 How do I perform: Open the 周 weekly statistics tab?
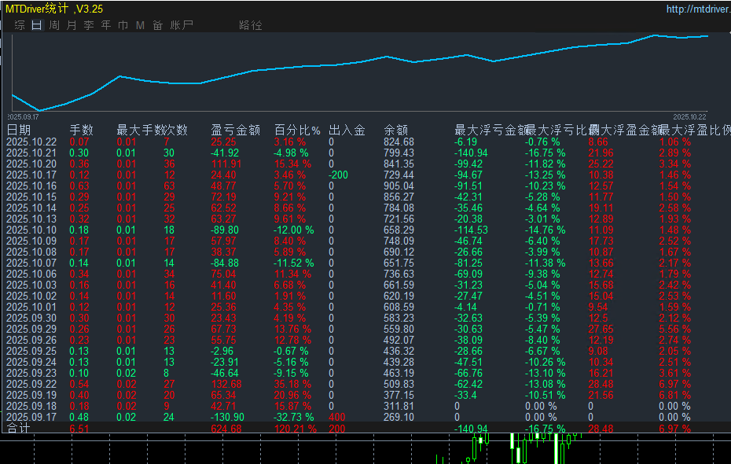tap(54, 25)
